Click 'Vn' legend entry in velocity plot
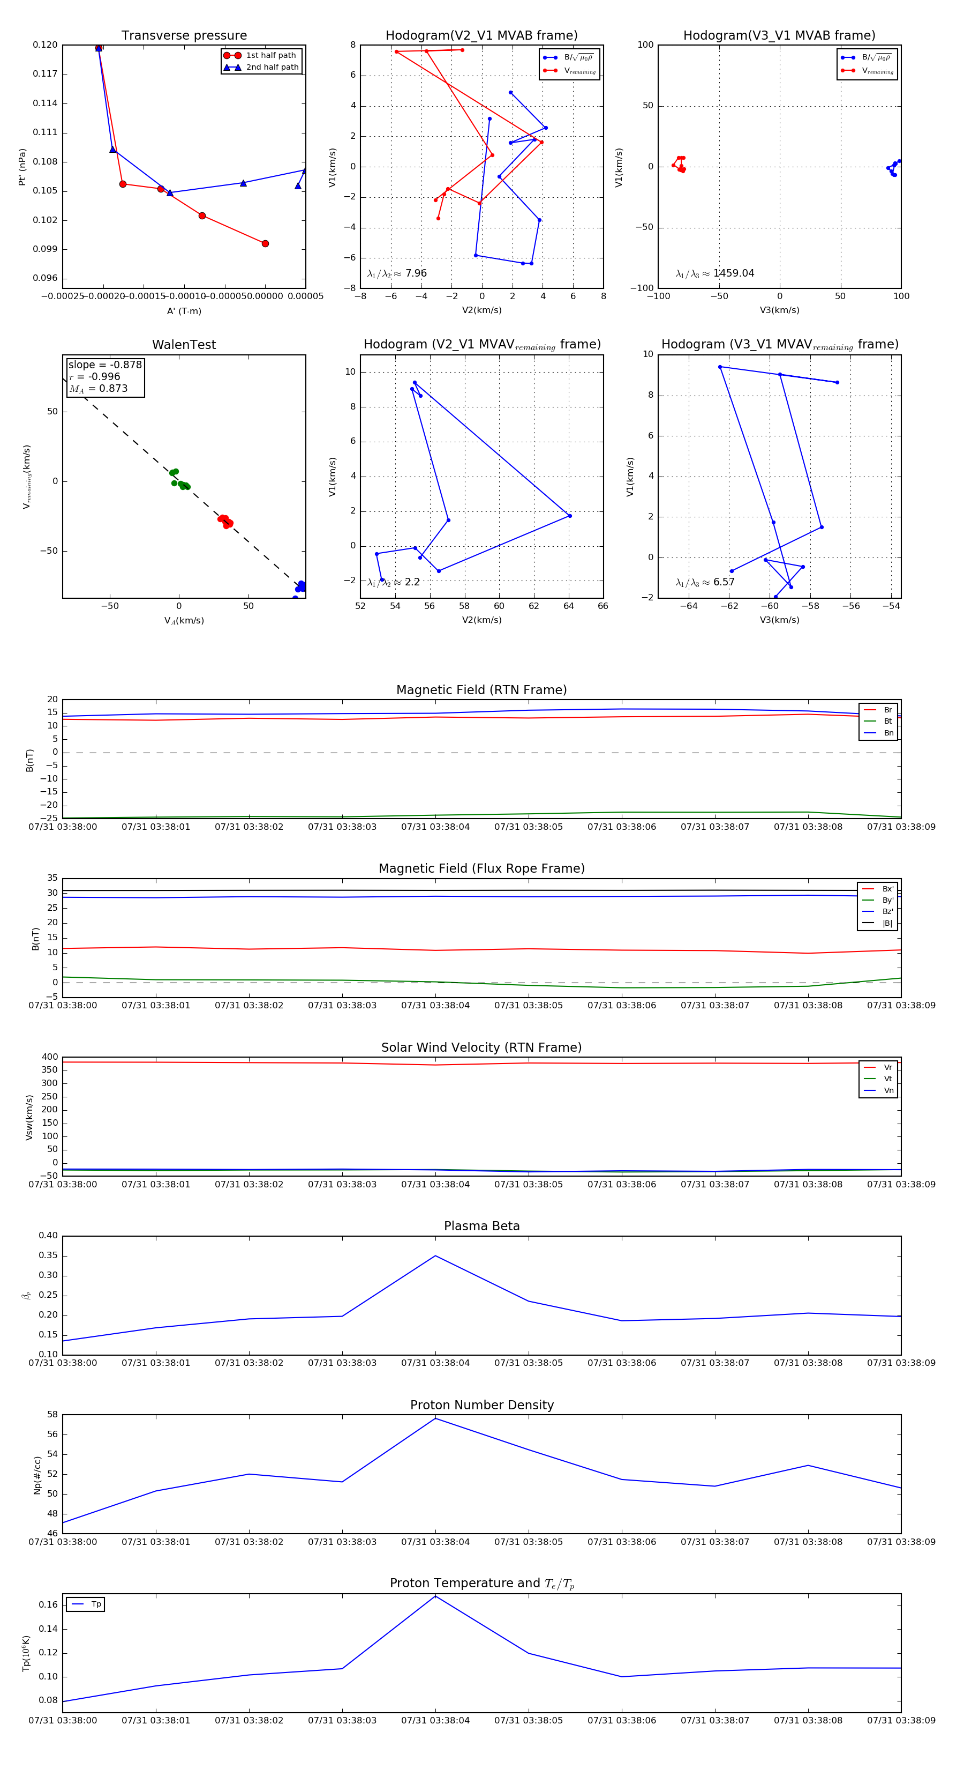964x1769 pixels. [879, 1090]
